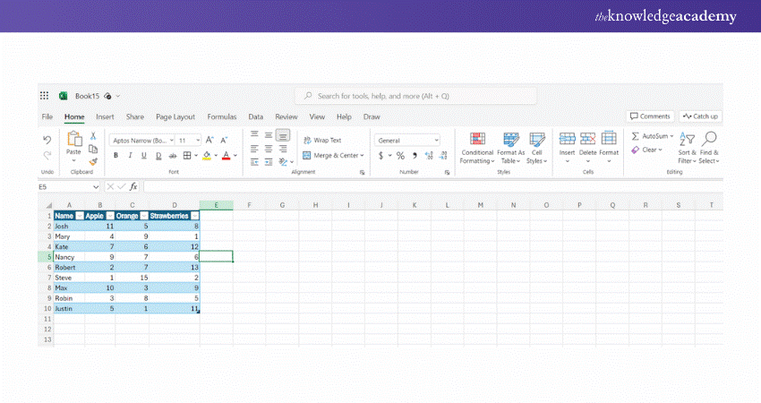This screenshot has height=403, width=761.
Task: Click the Comments button
Action: (650, 116)
